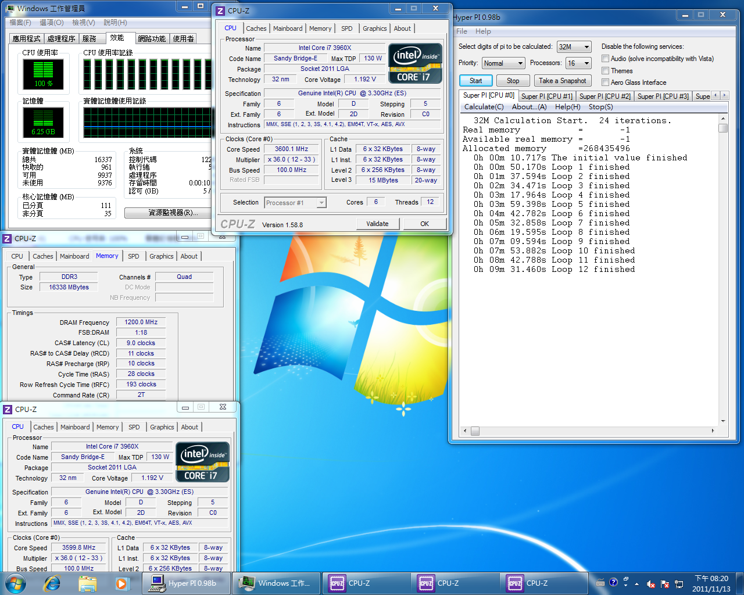Viewport: 744px width, 595px height.
Task: Switch to 網路功能 tab in Task Manager
Action: click(152, 38)
